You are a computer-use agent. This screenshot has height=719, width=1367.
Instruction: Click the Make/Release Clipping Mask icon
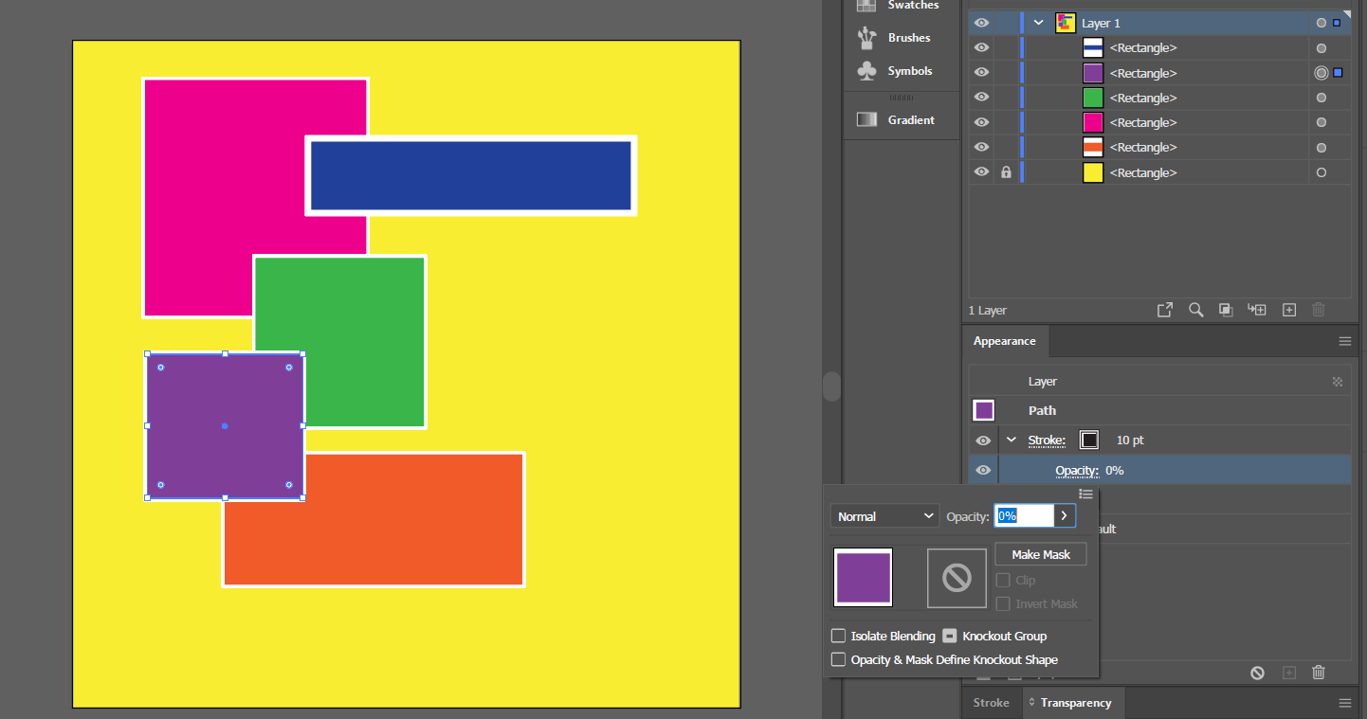(1226, 309)
